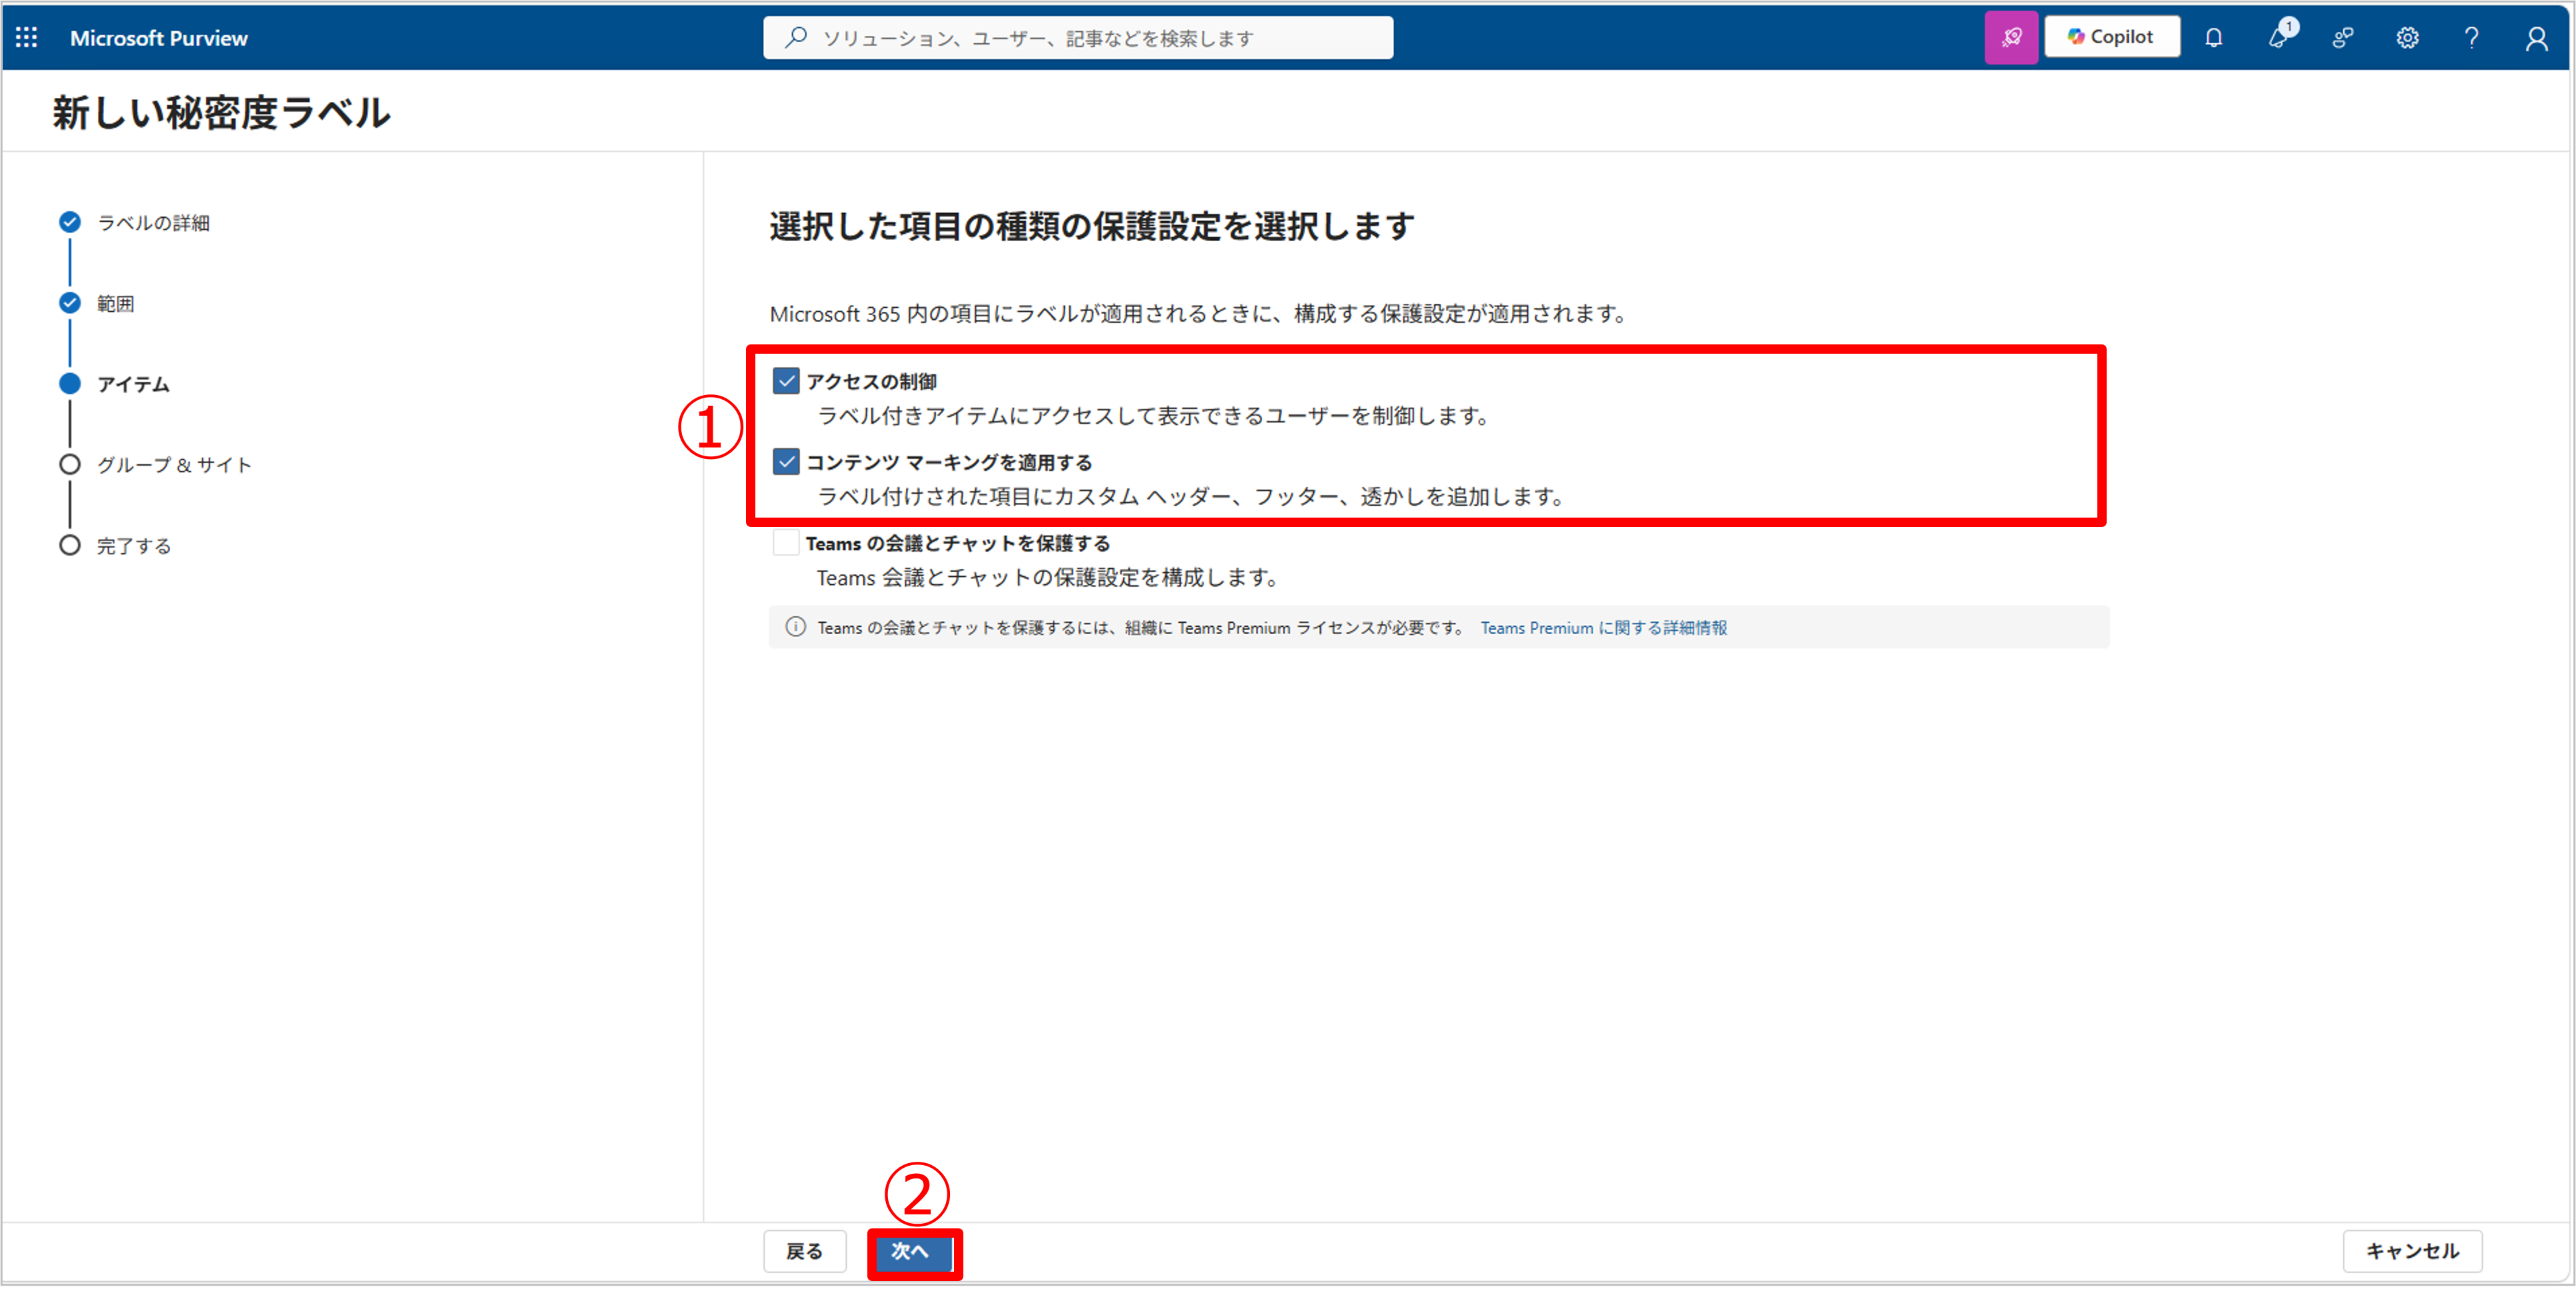Click the 新しい秘密度ラベル page title
Screen dimensions: 2576x1291
pyautogui.click(x=221, y=112)
